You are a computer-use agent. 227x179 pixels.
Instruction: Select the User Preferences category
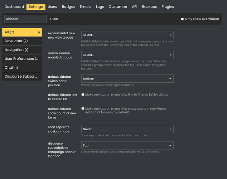tap(22, 59)
